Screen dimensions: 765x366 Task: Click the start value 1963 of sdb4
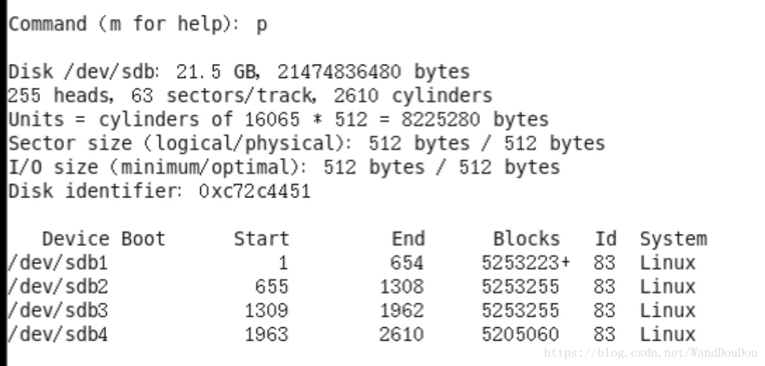coord(266,334)
